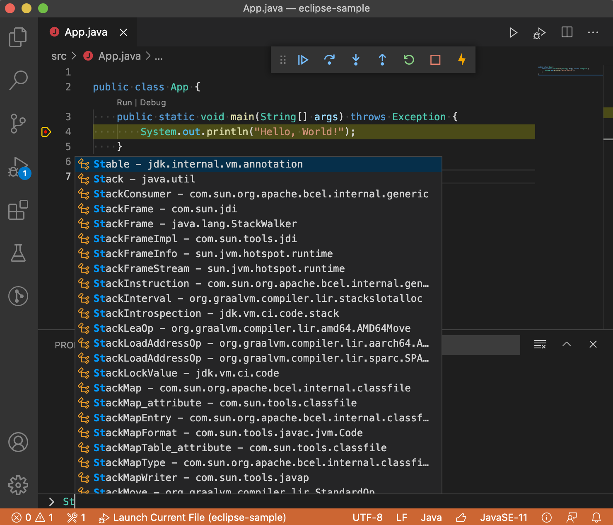
Task: Click the JavaSE-11 status bar item
Action: (x=504, y=518)
